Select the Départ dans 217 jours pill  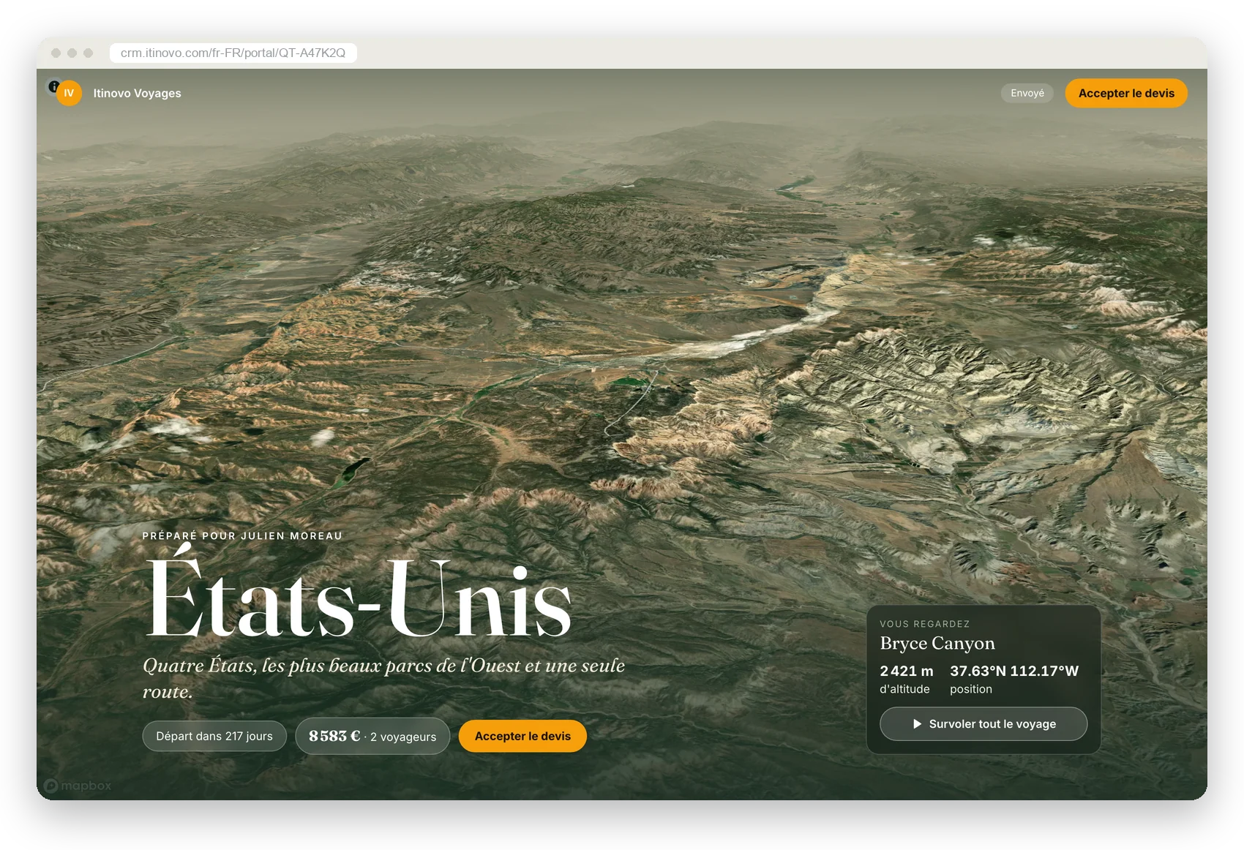214,736
